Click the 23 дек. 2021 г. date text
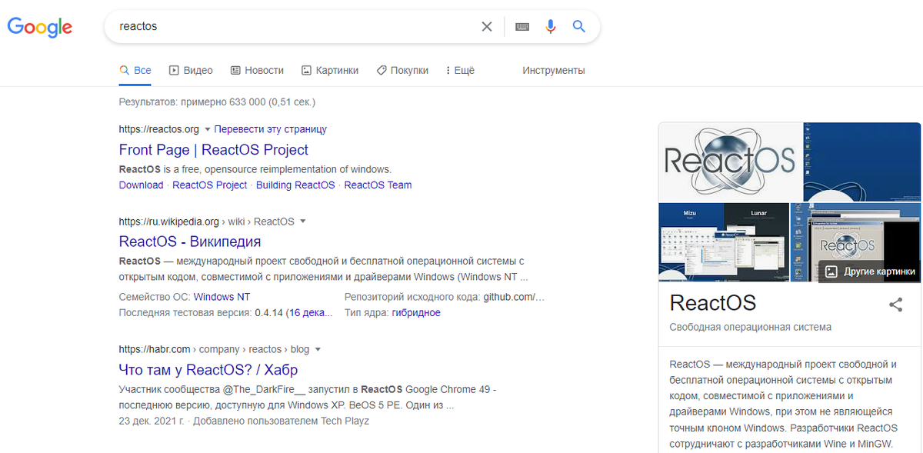 pyautogui.click(x=153, y=421)
